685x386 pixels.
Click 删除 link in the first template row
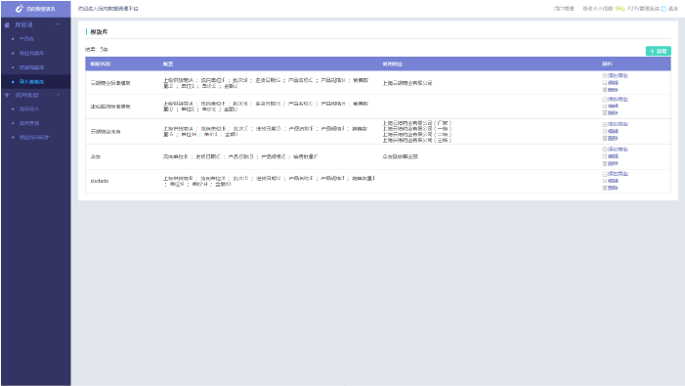click(613, 90)
